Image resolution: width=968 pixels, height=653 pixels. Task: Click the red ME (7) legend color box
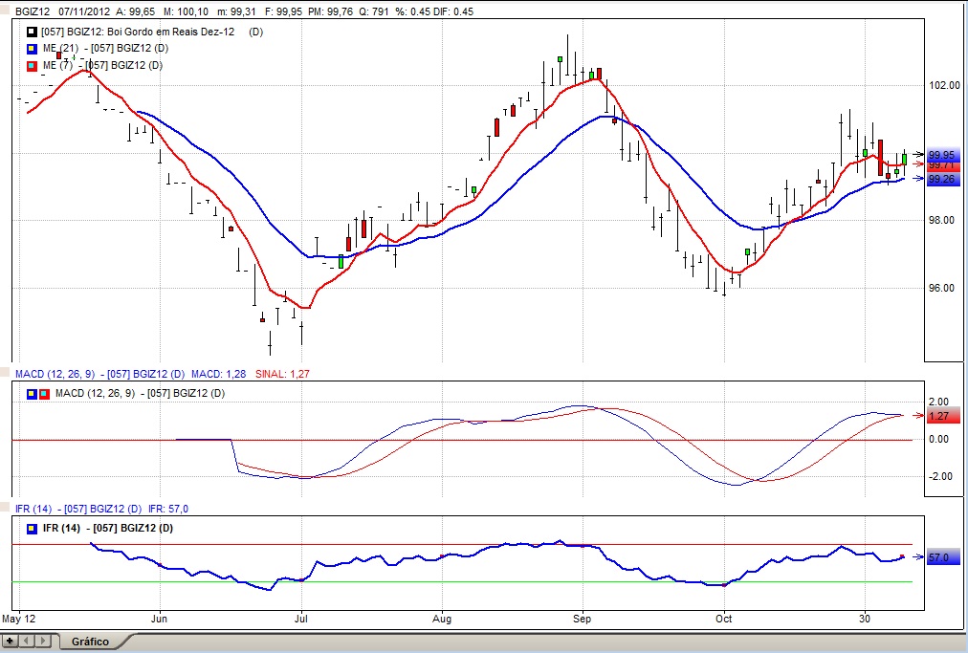point(33,66)
